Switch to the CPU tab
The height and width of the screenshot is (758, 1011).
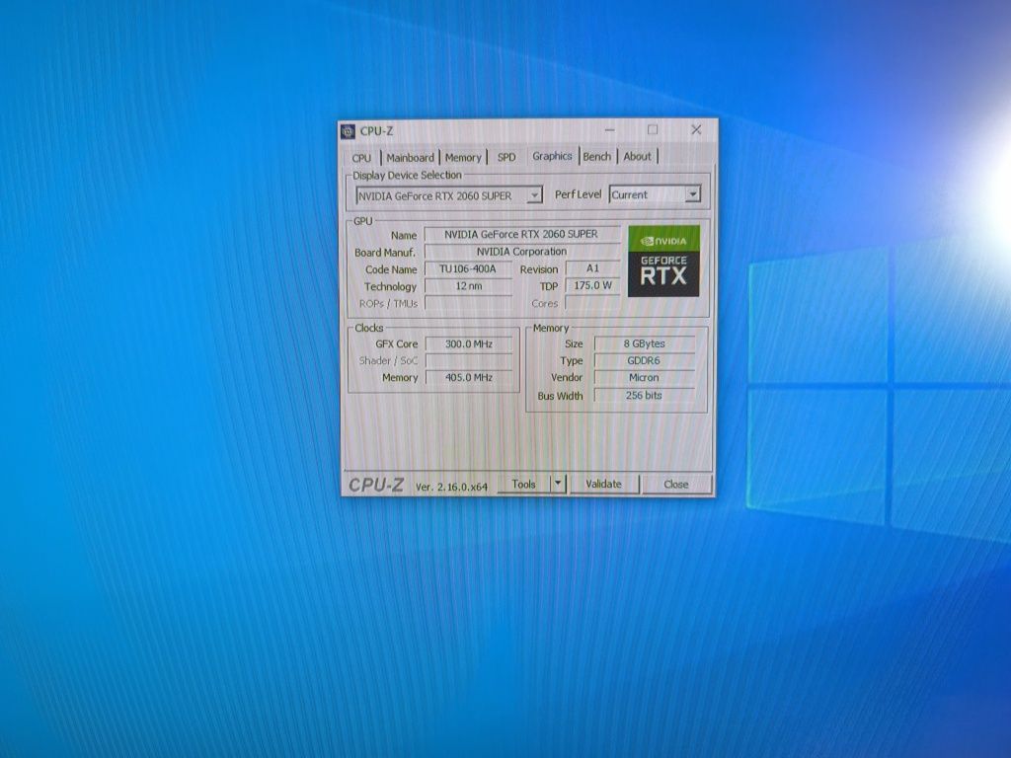361,158
